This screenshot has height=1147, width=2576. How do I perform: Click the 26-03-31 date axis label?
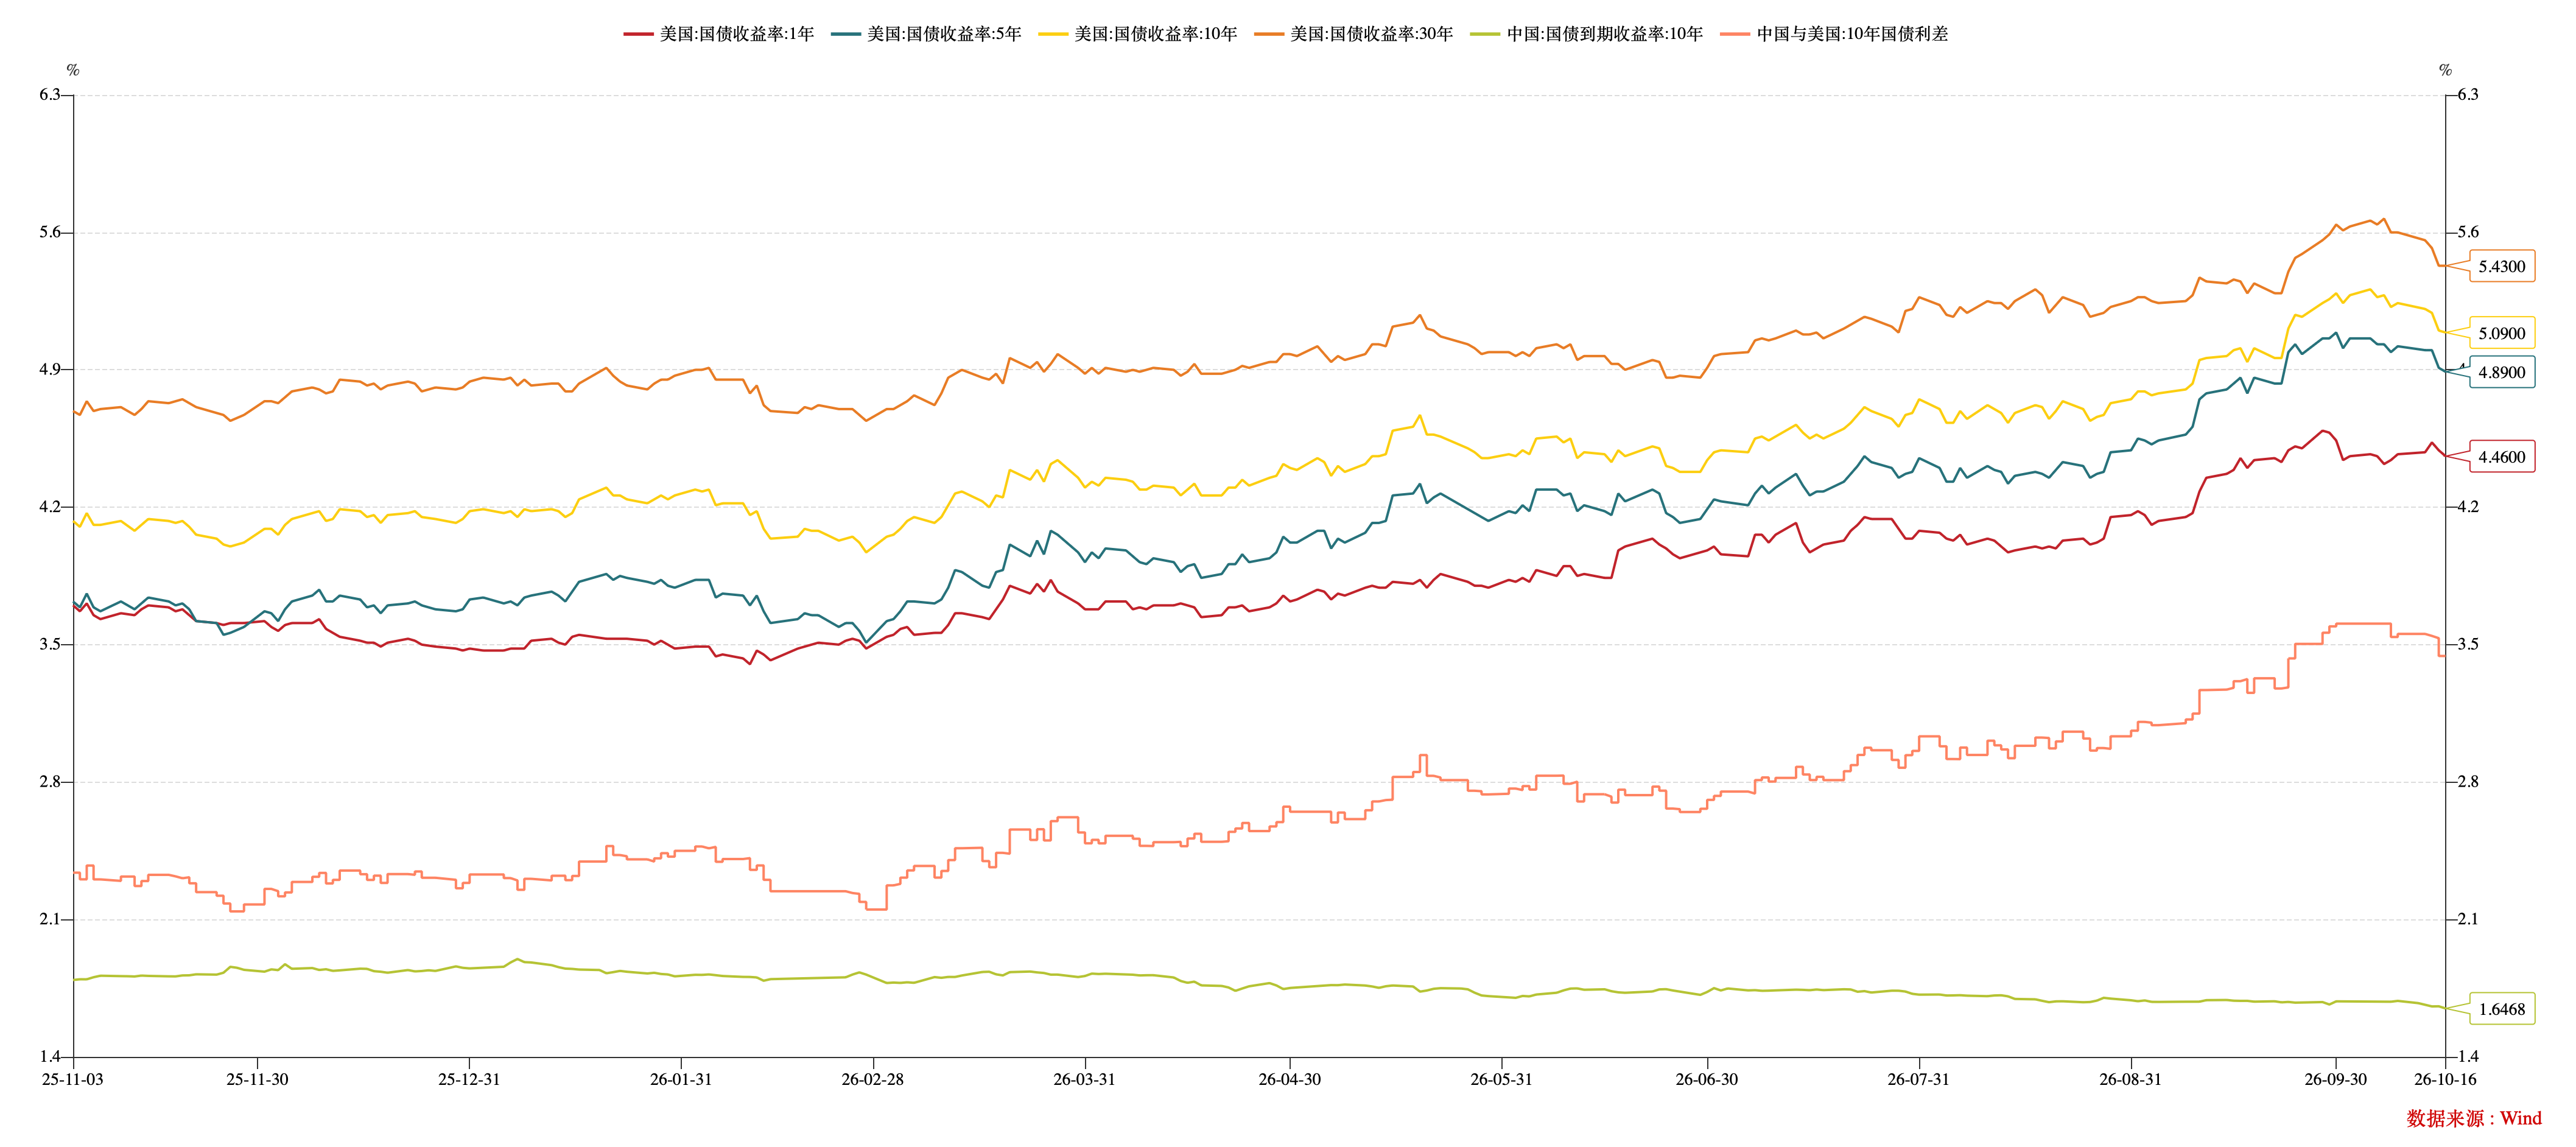(1085, 1080)
